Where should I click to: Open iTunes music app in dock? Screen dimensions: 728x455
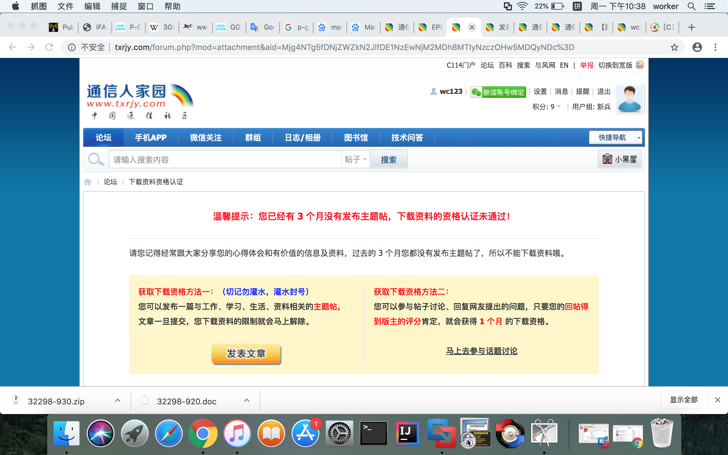coord(237,433)
